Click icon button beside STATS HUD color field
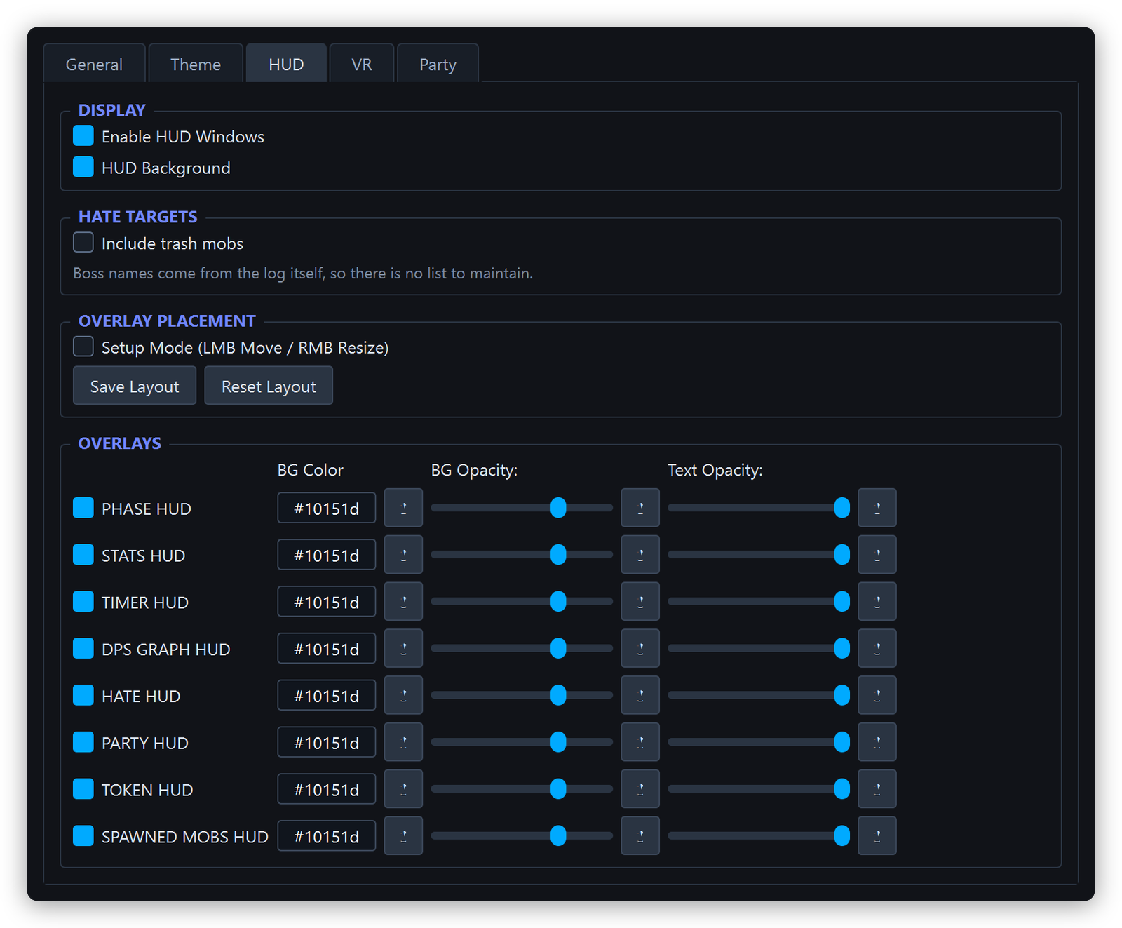 tap(403, 555)
